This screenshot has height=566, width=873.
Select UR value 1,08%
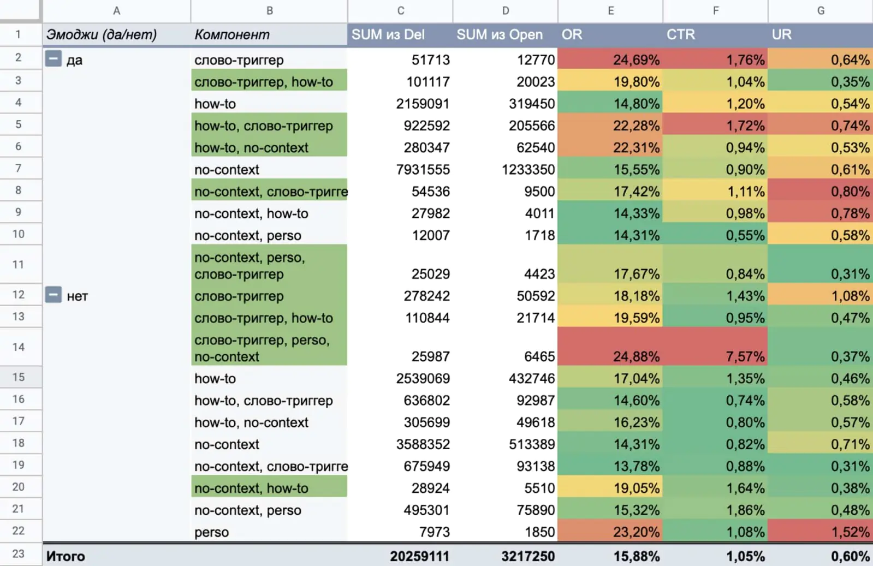coord(821,295)
